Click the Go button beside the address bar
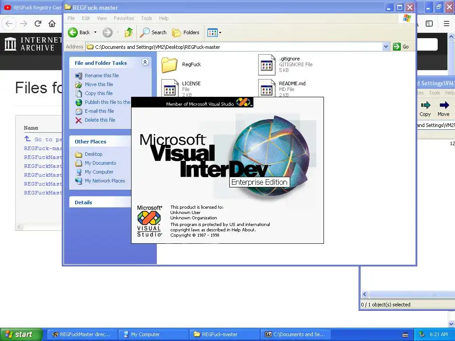 click(401, 47)
